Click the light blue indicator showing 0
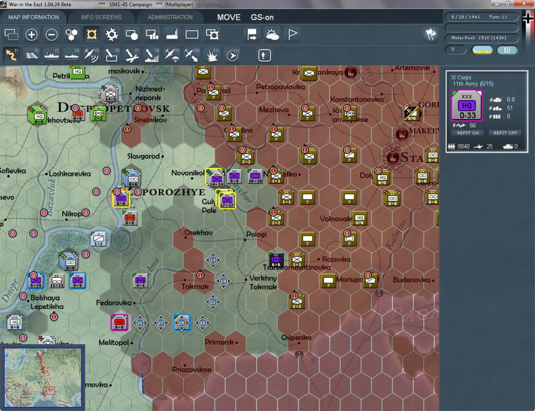 pyautogui.click(x=507, y=50)
